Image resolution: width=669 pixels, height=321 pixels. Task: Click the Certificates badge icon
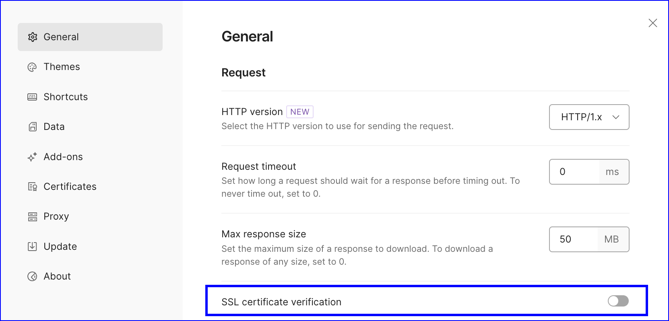pyautogui.click(x=33, y=187)
